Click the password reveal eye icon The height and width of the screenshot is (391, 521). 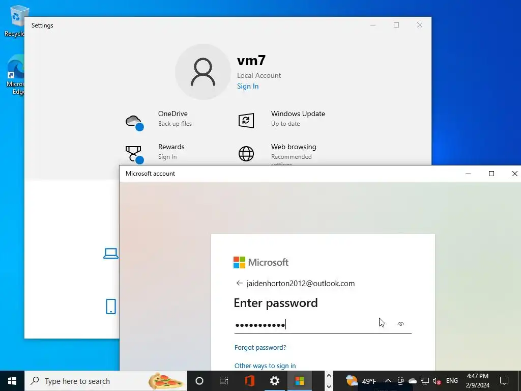pyautogui.click(x=401, y=324)
